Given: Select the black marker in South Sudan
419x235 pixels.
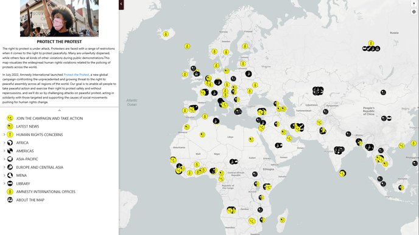Looking at the screenshot, I should (255, 174).
